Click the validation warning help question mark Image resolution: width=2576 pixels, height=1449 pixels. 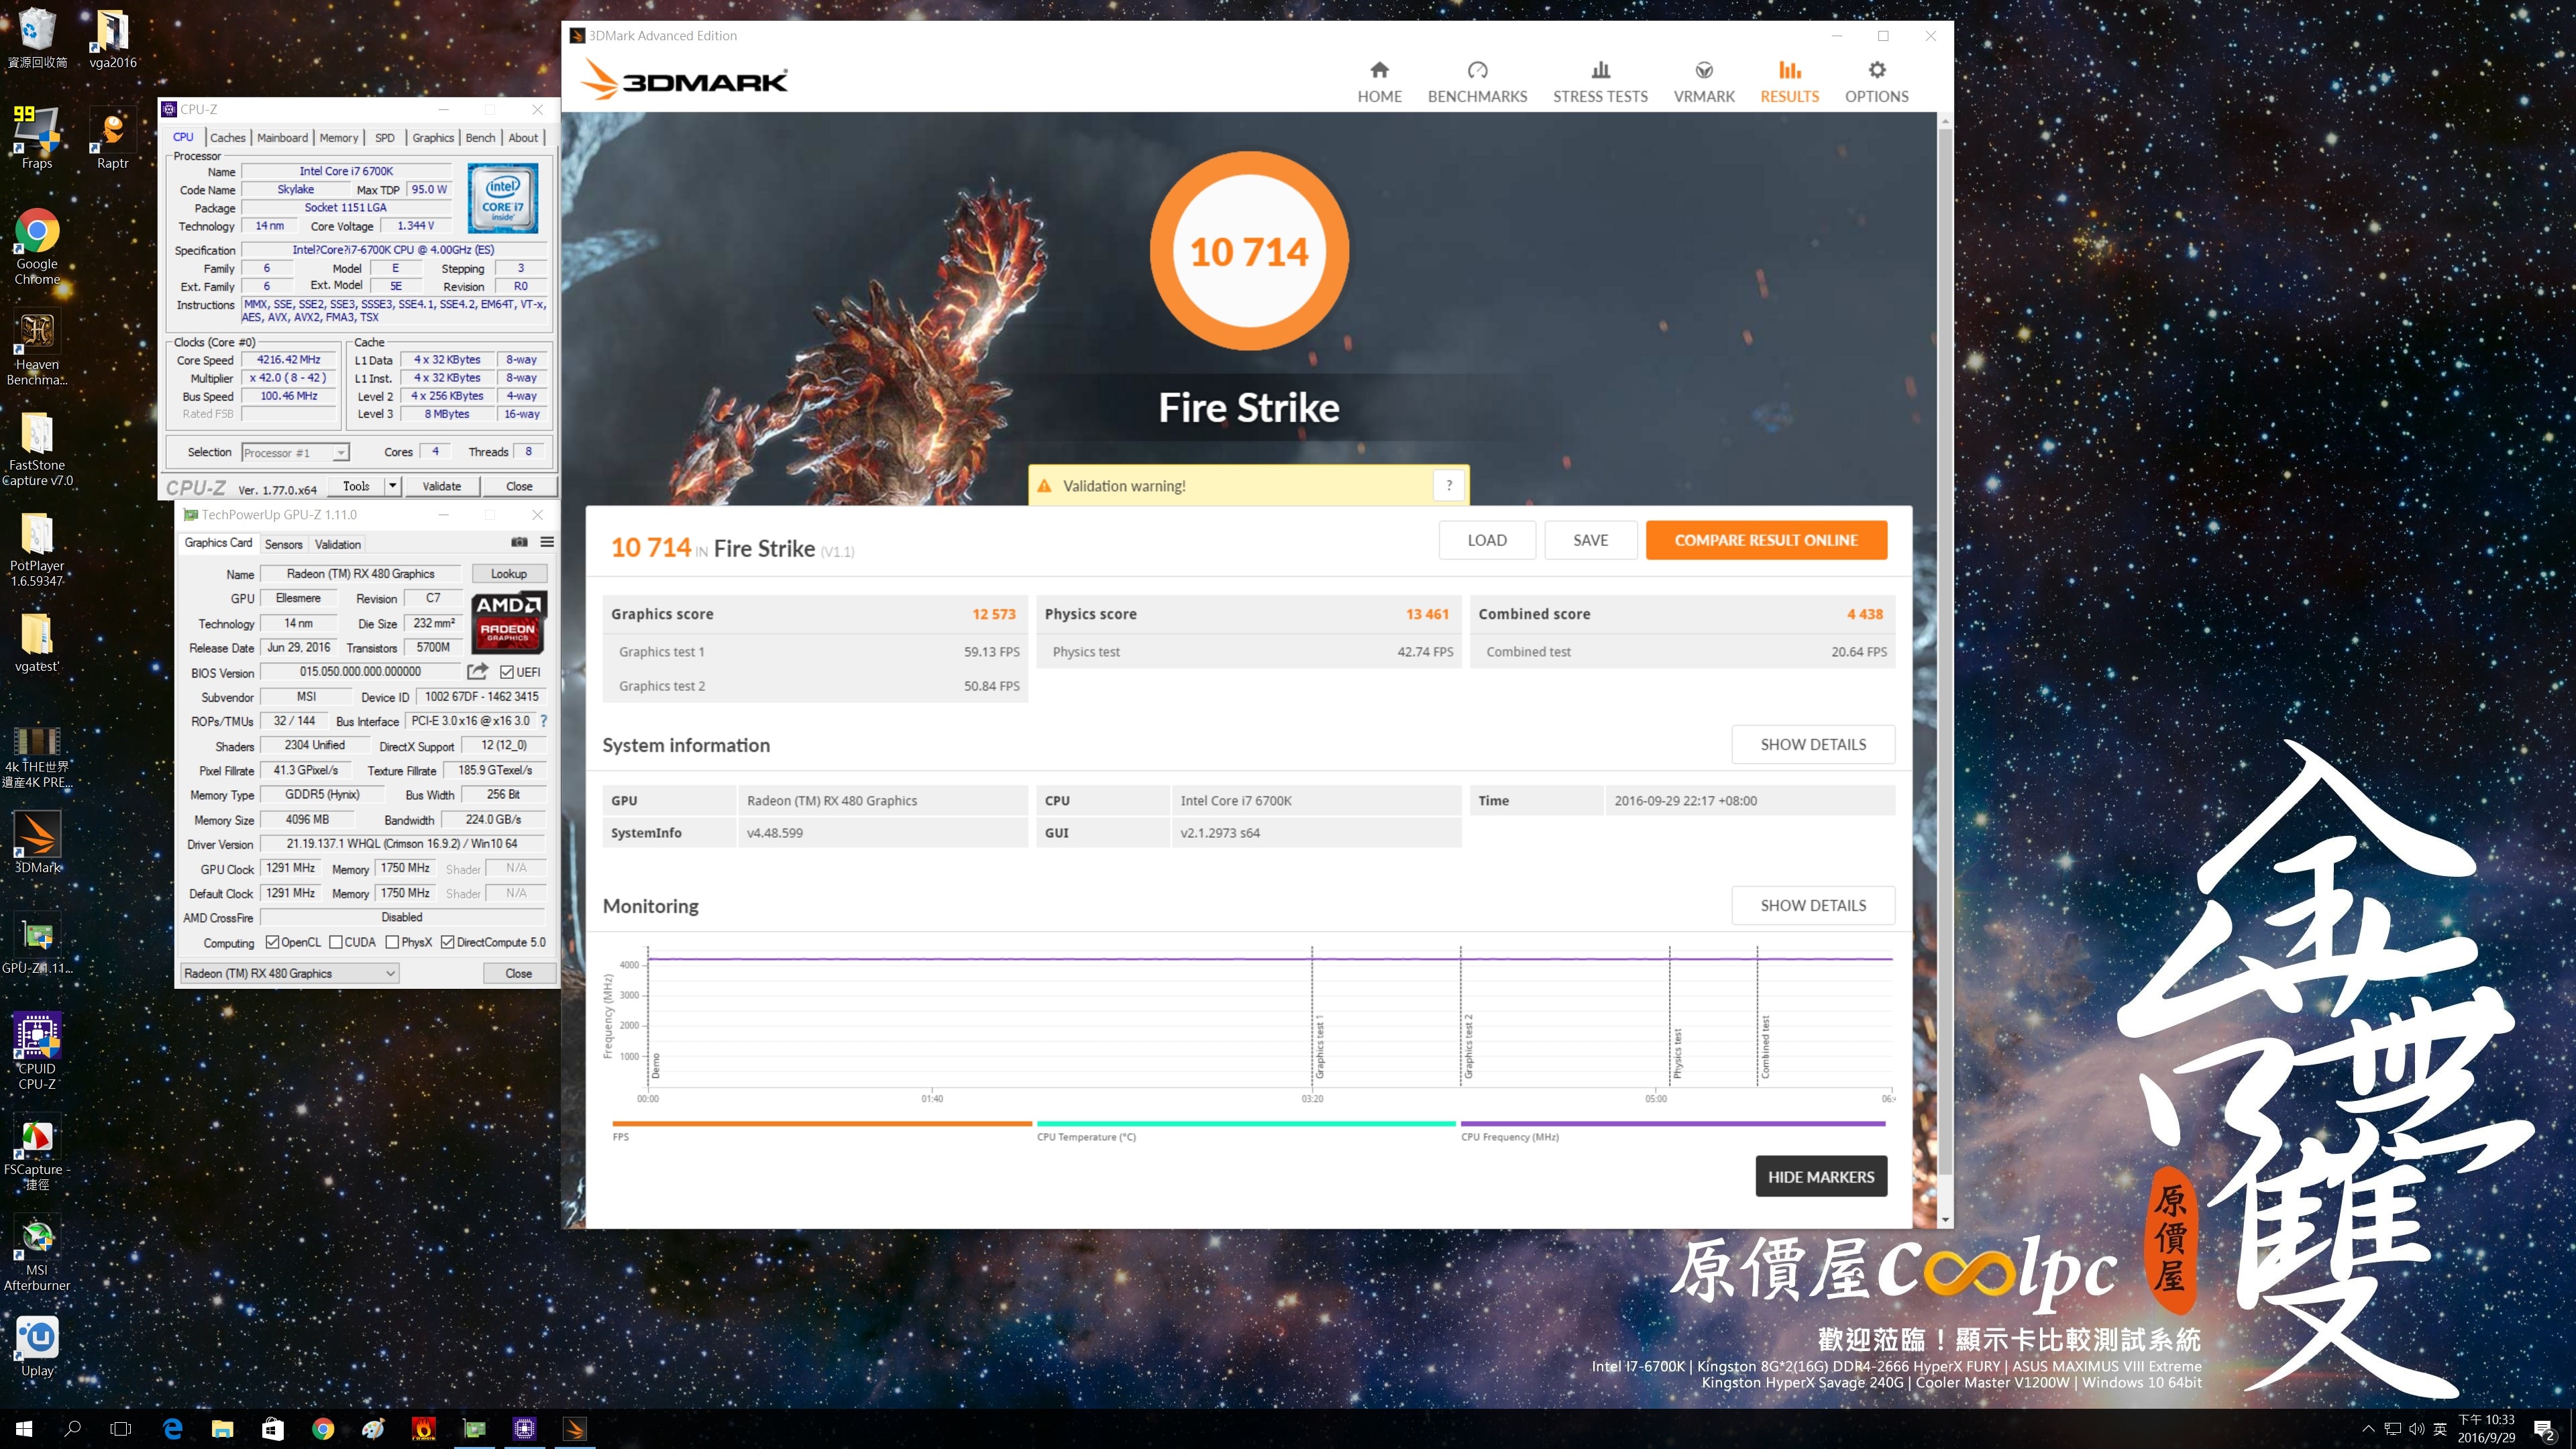point(1448,485)
